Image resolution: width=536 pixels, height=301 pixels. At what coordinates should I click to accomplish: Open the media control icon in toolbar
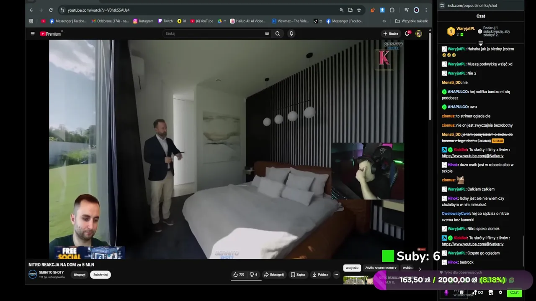pyautogui.click(x=407, y=10)
